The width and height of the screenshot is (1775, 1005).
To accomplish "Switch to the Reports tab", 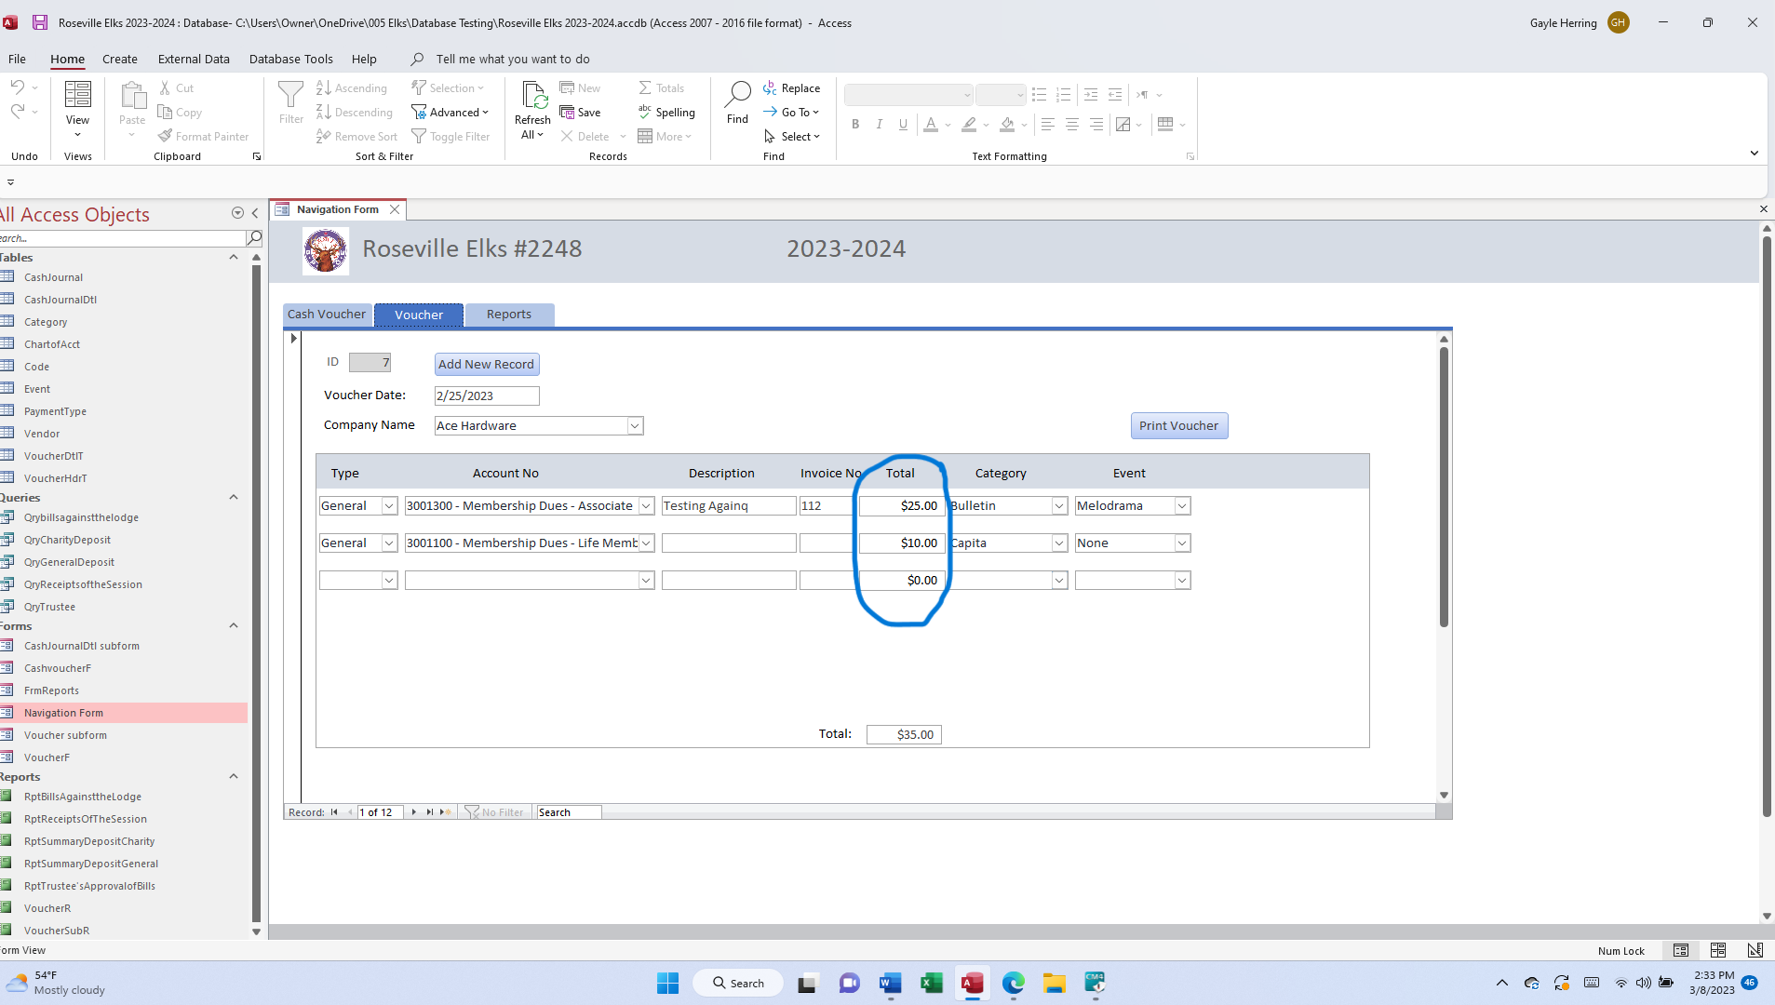I will [508, 315].
